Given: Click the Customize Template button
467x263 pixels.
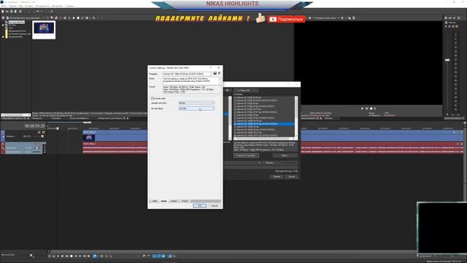Looking at the screenshot, I should pos(246,156).
